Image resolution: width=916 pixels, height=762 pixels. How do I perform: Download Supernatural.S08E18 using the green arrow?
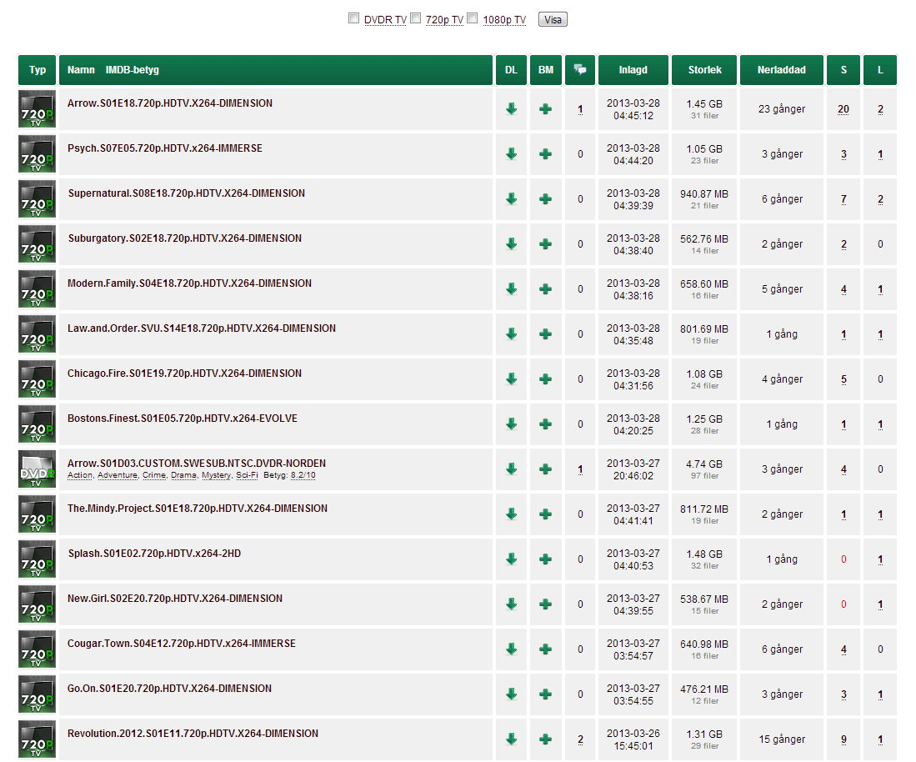[x=511, y=199]
